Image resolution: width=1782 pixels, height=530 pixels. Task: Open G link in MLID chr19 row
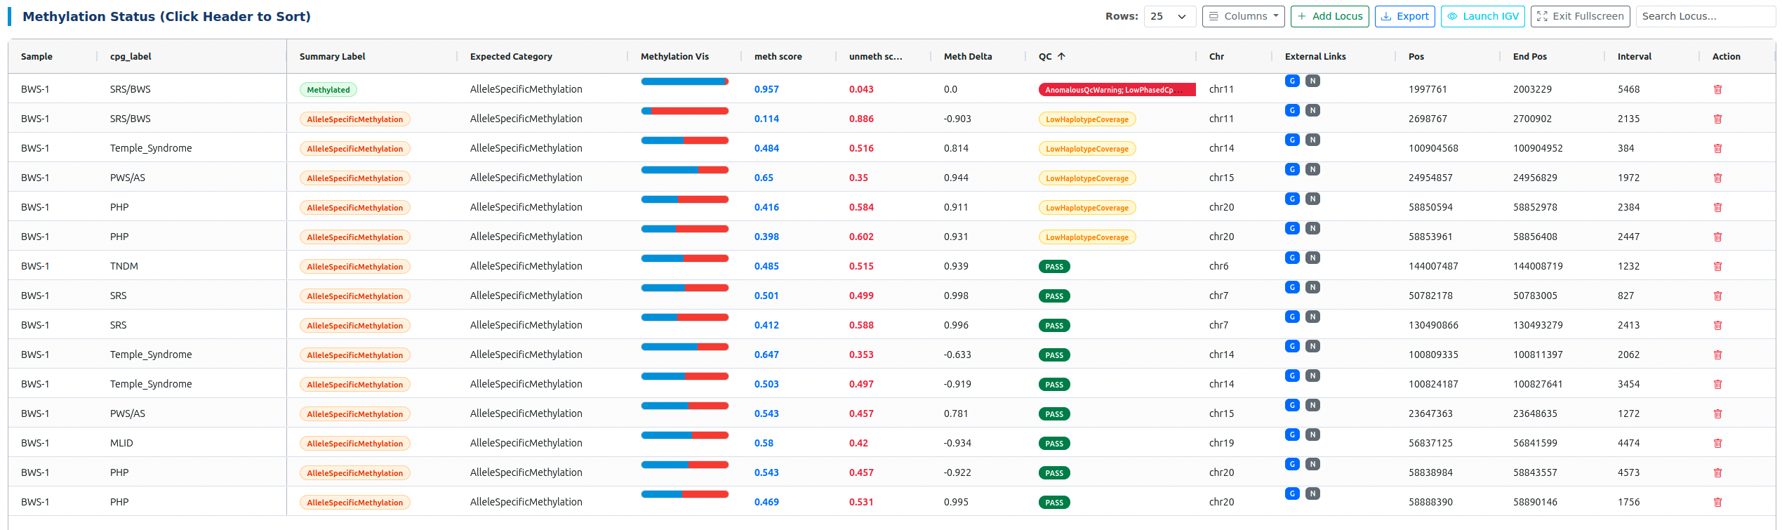1292,435
